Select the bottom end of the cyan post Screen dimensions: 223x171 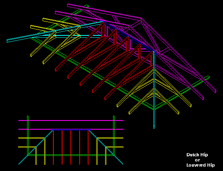[154, 127]
